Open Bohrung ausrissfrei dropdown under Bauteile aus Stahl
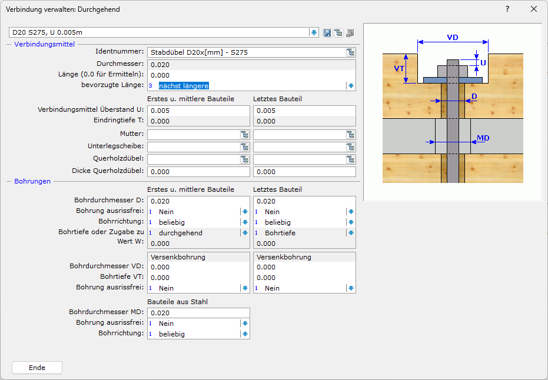The image size is (548, 380). (245, 324)
